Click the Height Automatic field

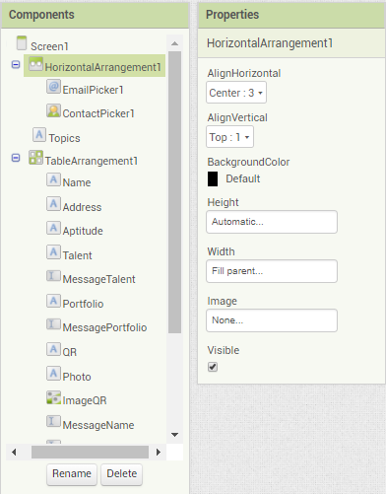pos(272,222)
